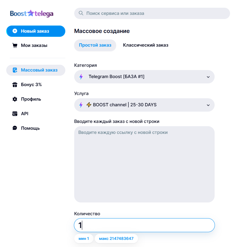
Task: Switch to Простой заказ tab
Action: pos(95,45)
